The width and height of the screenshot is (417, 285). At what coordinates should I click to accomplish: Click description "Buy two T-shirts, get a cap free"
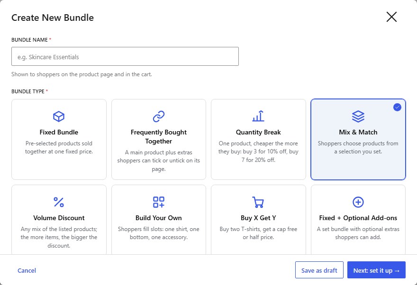(258, 233)
